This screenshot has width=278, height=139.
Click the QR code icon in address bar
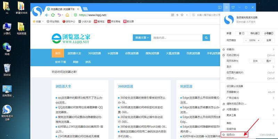point(173,15)
